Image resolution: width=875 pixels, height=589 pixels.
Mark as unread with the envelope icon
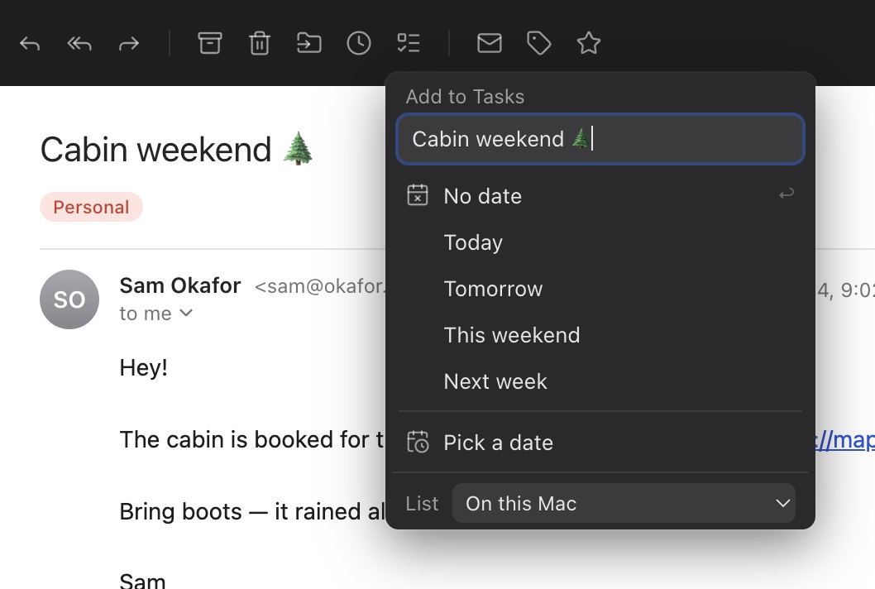490,43
